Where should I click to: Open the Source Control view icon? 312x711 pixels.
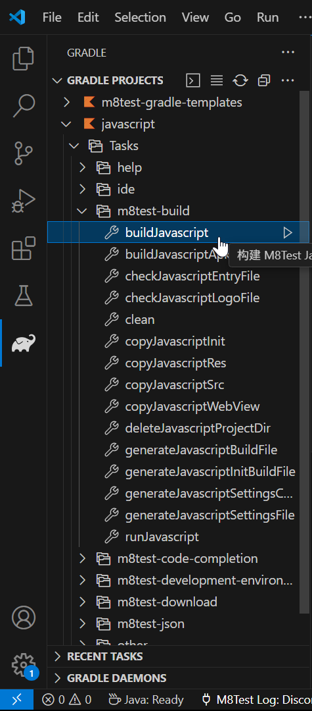click(23, 153)
